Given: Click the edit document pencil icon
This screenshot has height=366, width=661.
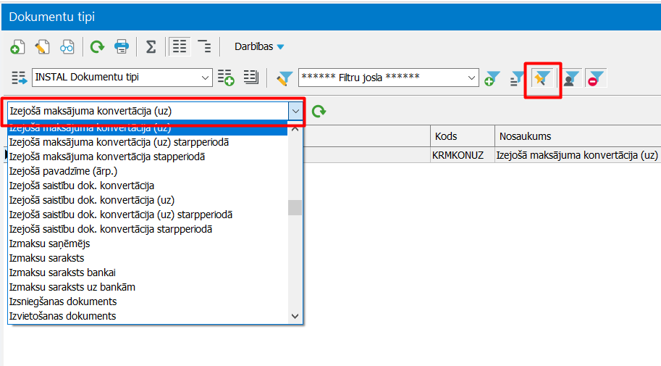Looking at the screenshot, I should click(x=42, y=46).
